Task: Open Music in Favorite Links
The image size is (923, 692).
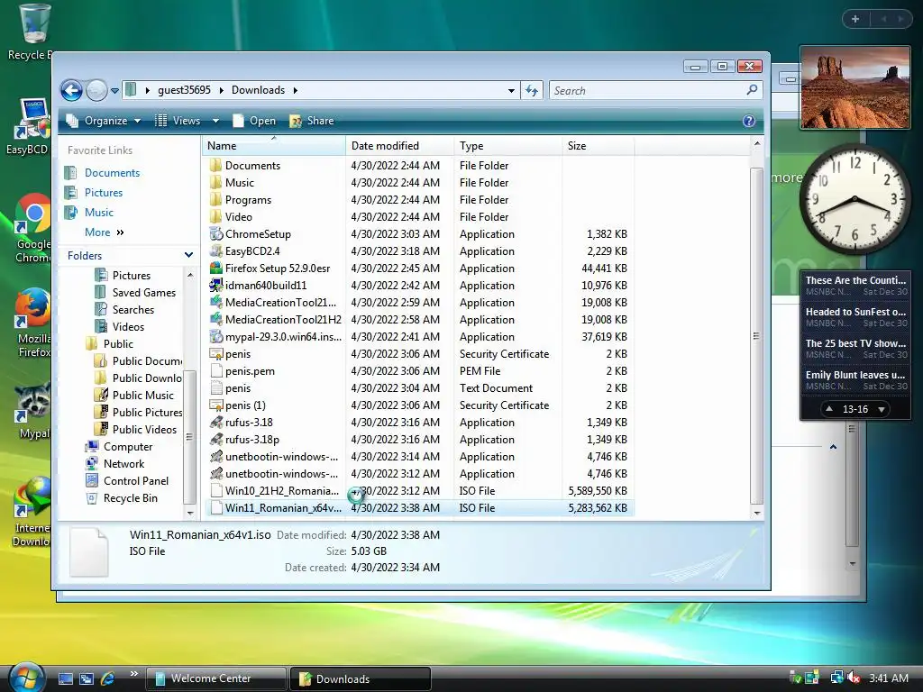Action: (x=99, y=213)
